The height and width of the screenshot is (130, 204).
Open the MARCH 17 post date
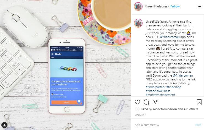point(140,115)
